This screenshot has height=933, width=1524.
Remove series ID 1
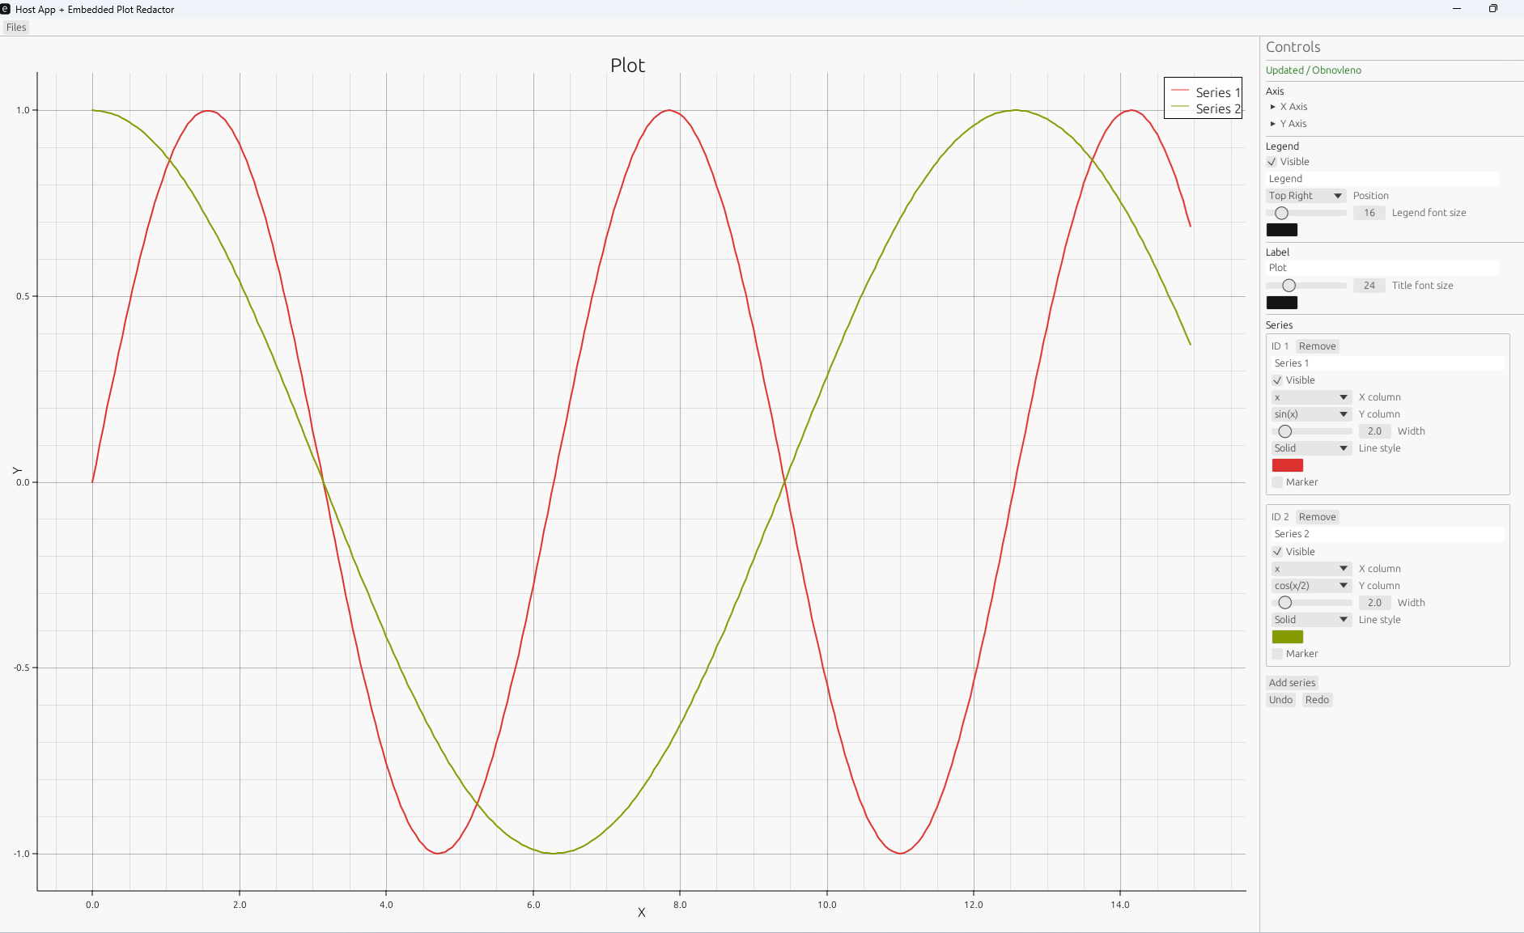[1317, 346]
